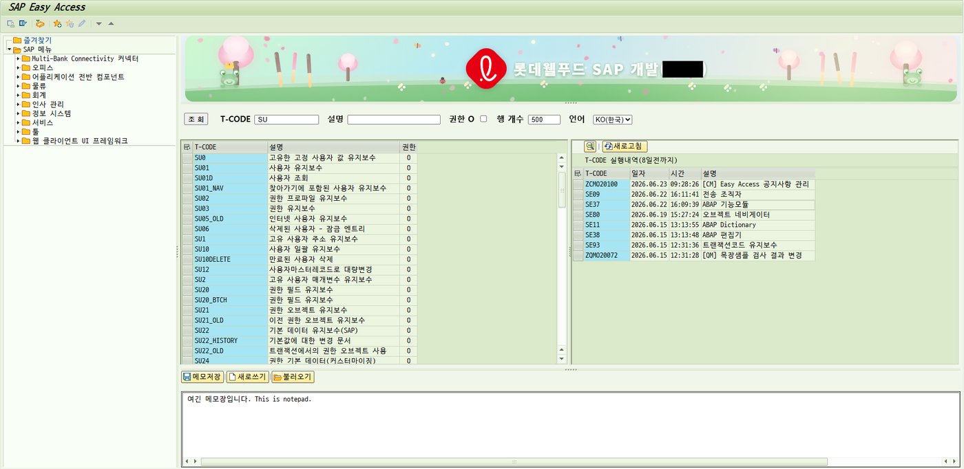This screenshot has height=469, width=964.
Task: Click the Delete Favorites star icon
Action: coord(70,23)
